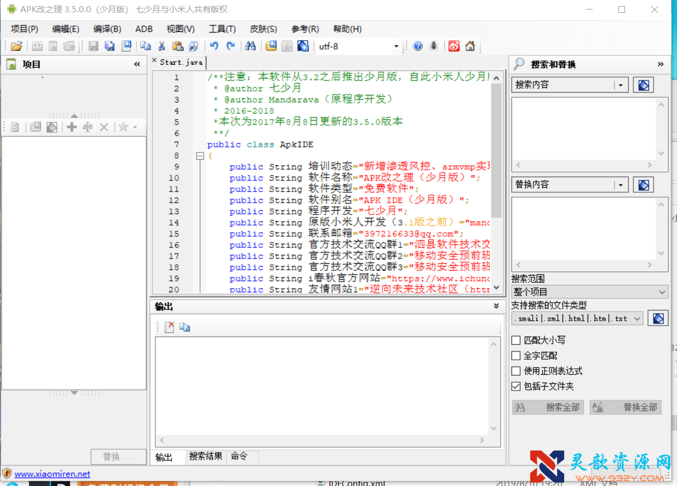Click inside the search content text area
This screenshot has width=677, height=486.
click(x=584, y=129)
